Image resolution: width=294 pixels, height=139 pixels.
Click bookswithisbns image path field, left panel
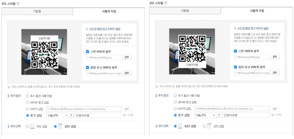84,109
